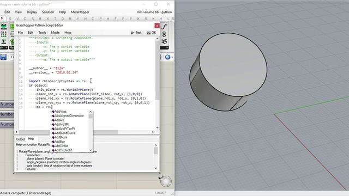Open Grasshopper's Help menu

[x=62, y=12]
